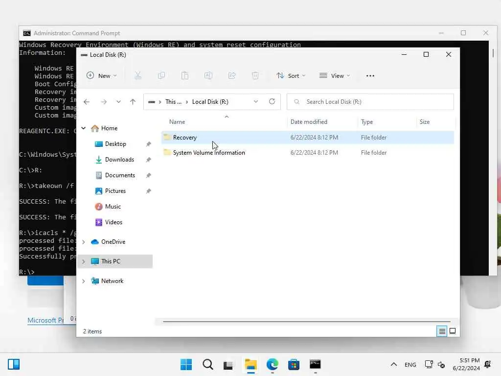Open Task View from the taskbar
501x376 pixels.
(228, 365)
